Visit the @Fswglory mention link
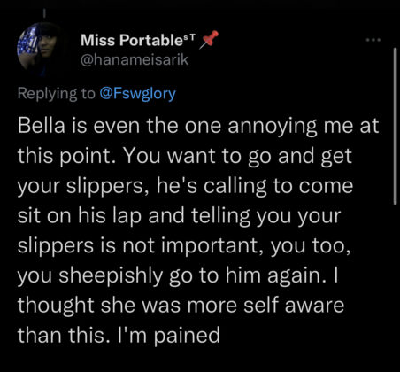The height and width of the screenshot is (372, 400). point(138,93)
